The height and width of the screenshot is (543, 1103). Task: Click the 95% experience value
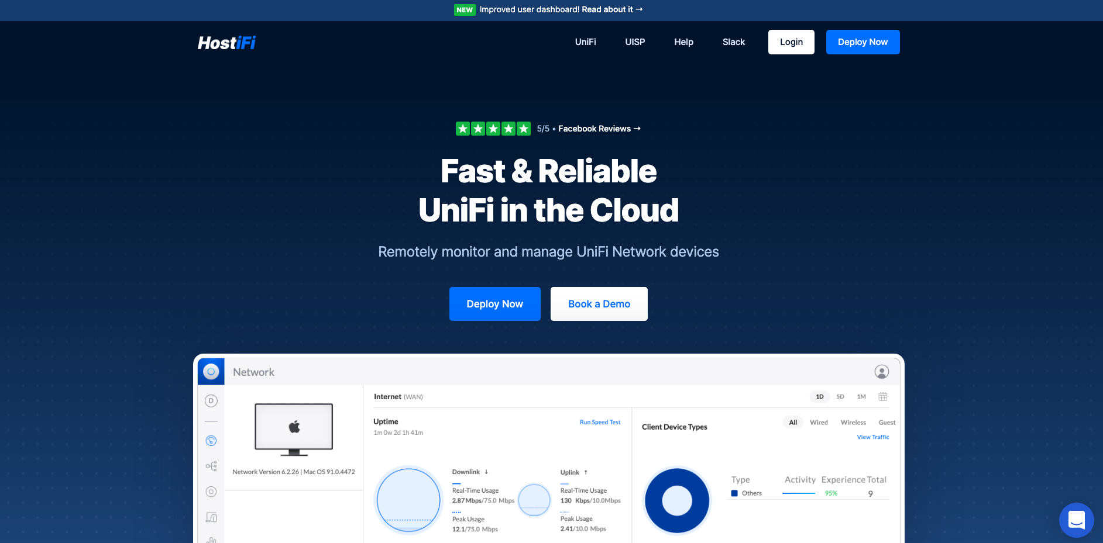(831, 493)
